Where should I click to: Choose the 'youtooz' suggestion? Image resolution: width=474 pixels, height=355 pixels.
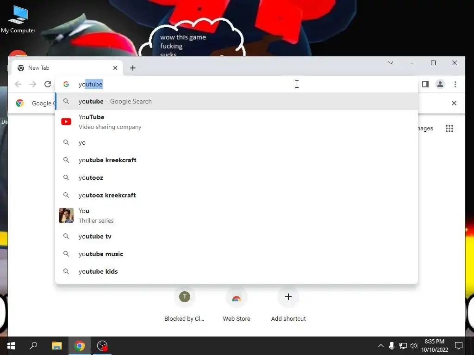click(237, 177)
